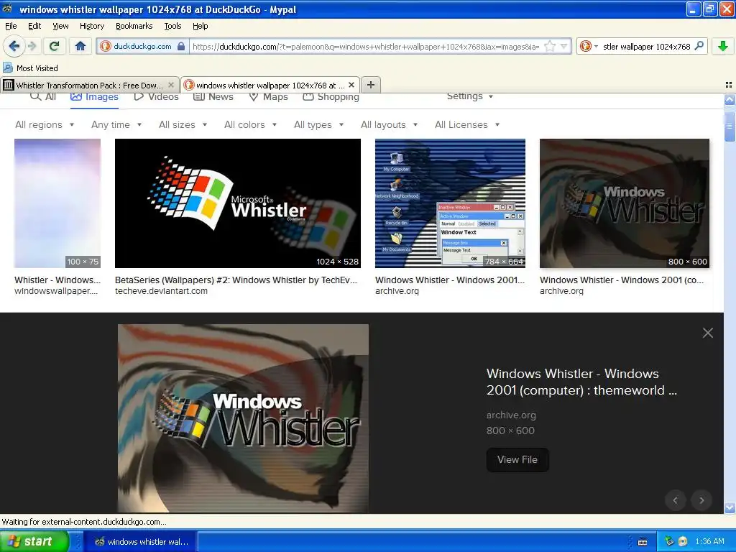The image size is (736, 552).
Task: Show all tabs list icon
Action: [729, 85]
